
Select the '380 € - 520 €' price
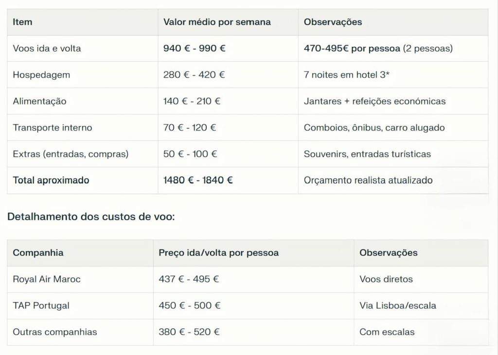[189, 332]
